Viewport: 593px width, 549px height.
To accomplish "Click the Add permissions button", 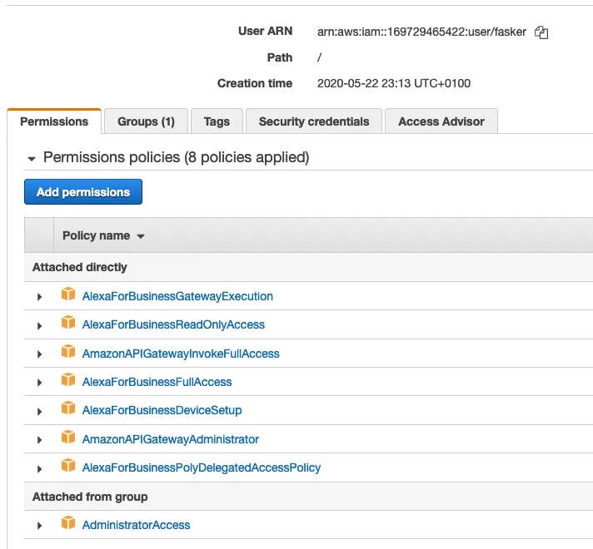I will (x=83, y=192).
